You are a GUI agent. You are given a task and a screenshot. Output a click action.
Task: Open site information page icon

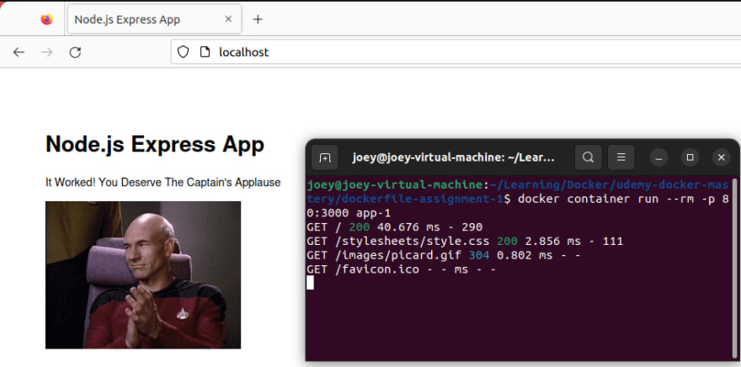[205, 52]
